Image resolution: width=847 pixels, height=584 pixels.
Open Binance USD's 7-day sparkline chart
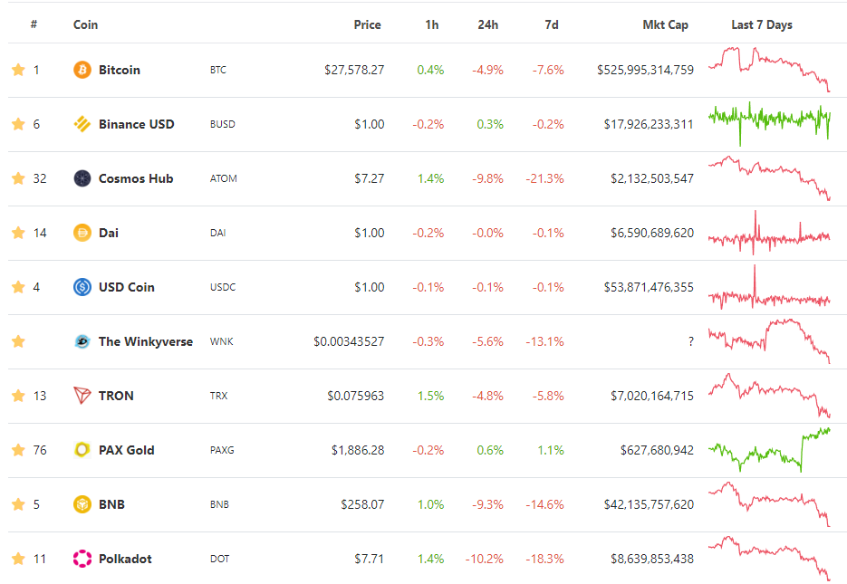(769, 124)
